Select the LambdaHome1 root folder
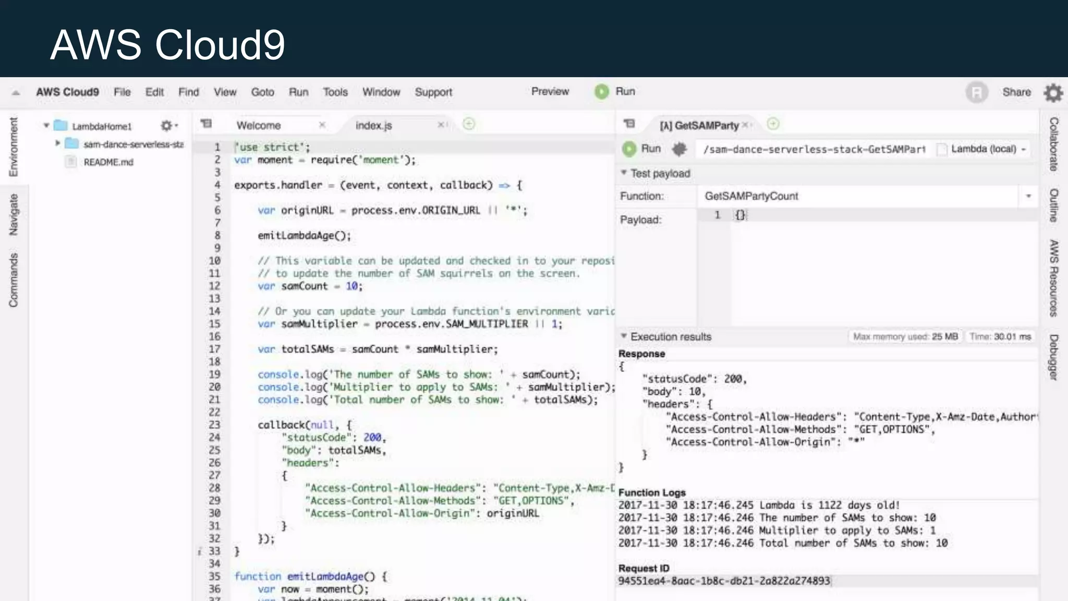Screen dimensions: 1068x601 click(x=102, y=126)
